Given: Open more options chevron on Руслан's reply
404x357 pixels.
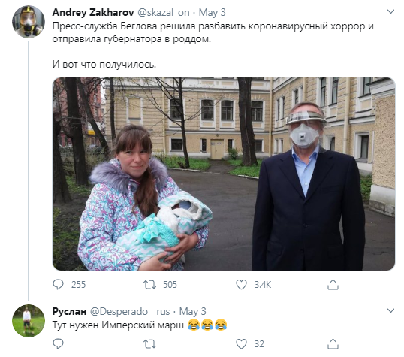Looking at the screenshot, I should (391, 310).
